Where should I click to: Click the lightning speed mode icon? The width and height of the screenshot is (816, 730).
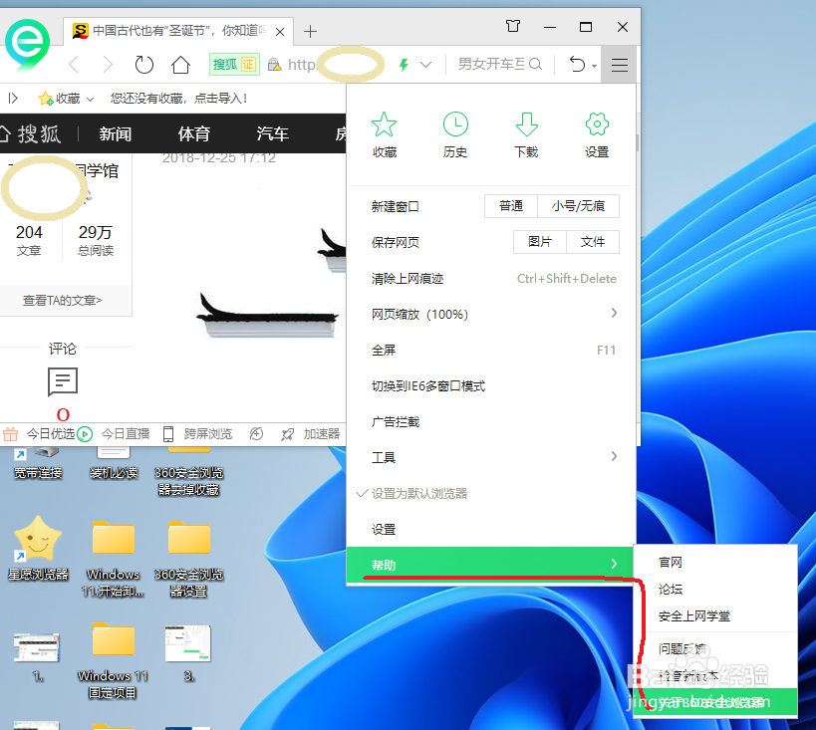(404, 65)
